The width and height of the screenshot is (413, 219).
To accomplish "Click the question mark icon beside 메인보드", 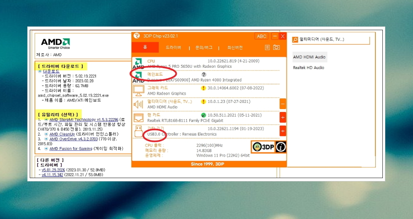I will coord(203,74).
